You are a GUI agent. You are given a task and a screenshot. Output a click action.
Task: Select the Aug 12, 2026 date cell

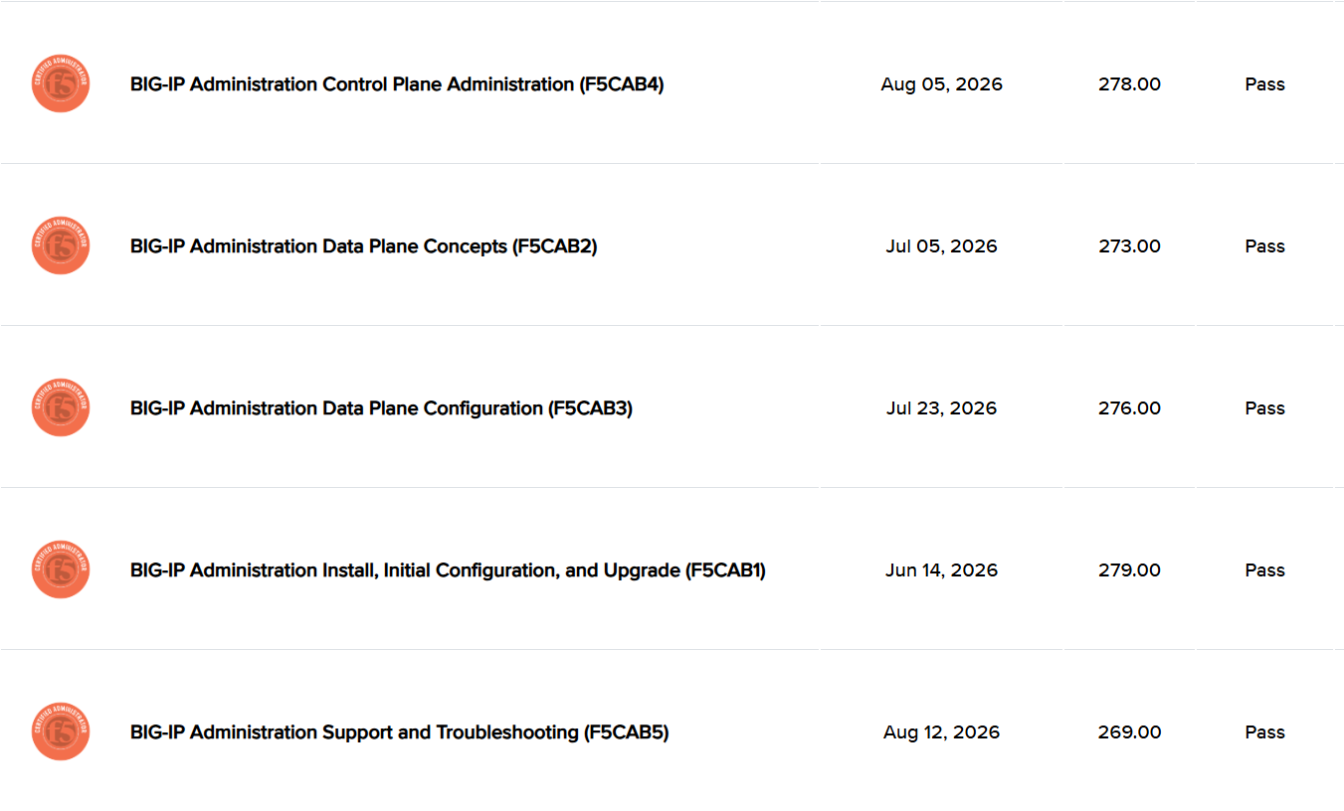point(941,732)
